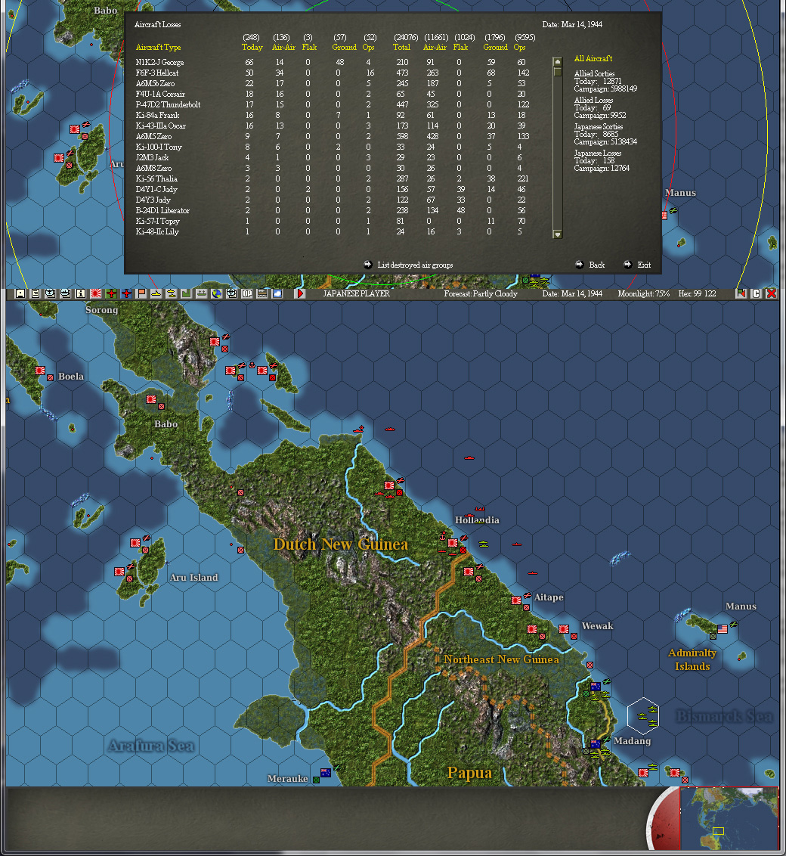This screenshot has height=856, width=786.
Task: Click the OP toolbar icon
Action: coord(247,293)
